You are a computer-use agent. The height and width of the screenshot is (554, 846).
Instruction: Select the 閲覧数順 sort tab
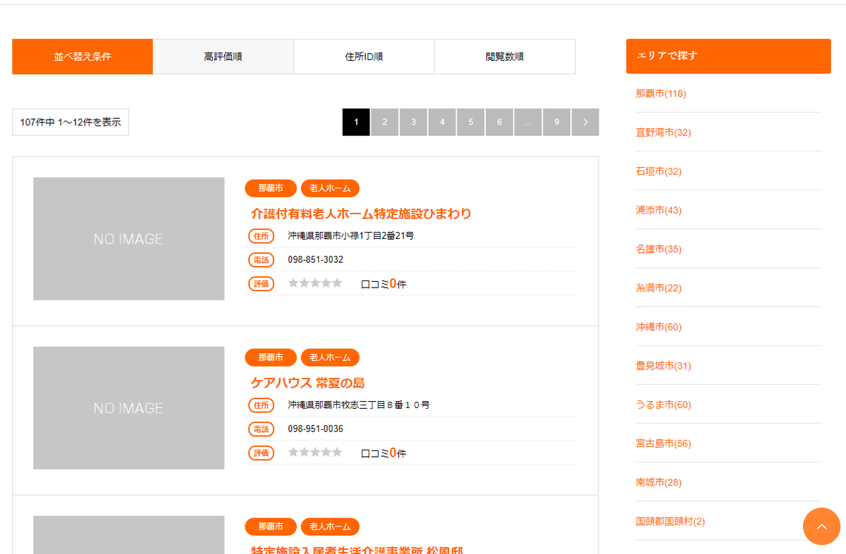point(505,56)
